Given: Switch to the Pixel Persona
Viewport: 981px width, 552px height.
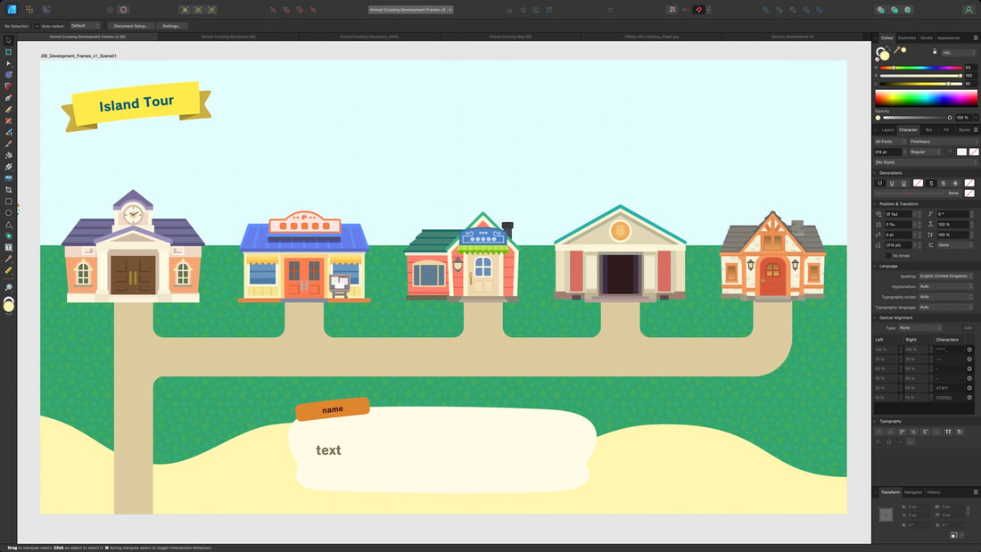Looking at the screenshot, I should [x=29, y=10].
